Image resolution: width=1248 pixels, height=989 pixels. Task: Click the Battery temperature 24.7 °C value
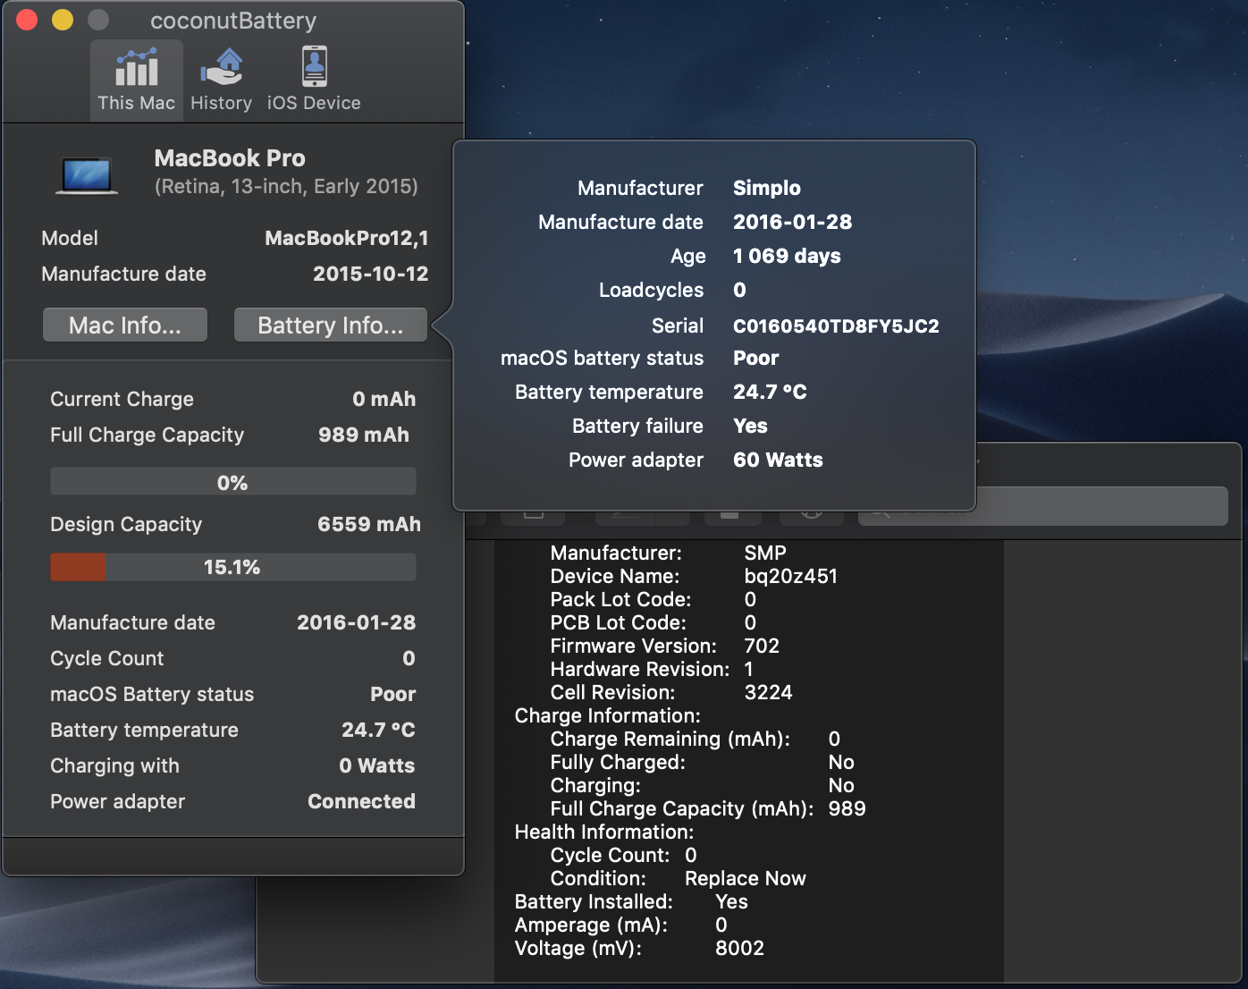pos(378,730)
